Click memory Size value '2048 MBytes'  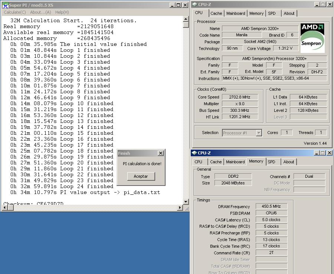(233, 183)
